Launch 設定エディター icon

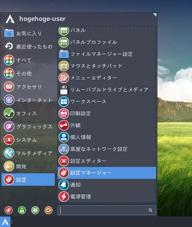(64, 161)
